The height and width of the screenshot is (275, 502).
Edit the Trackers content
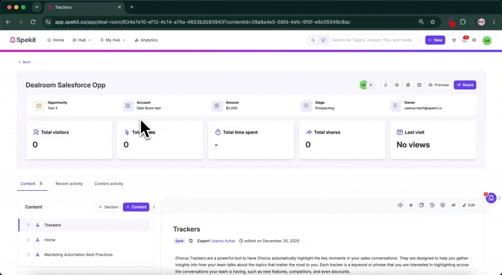[469, 205]
